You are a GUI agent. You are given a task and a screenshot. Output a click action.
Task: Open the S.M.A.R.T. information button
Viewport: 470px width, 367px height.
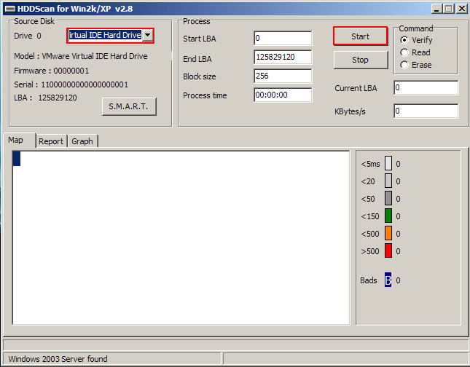click(x=128, y=107)
